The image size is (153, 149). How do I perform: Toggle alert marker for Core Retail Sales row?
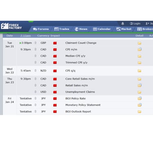35,79
